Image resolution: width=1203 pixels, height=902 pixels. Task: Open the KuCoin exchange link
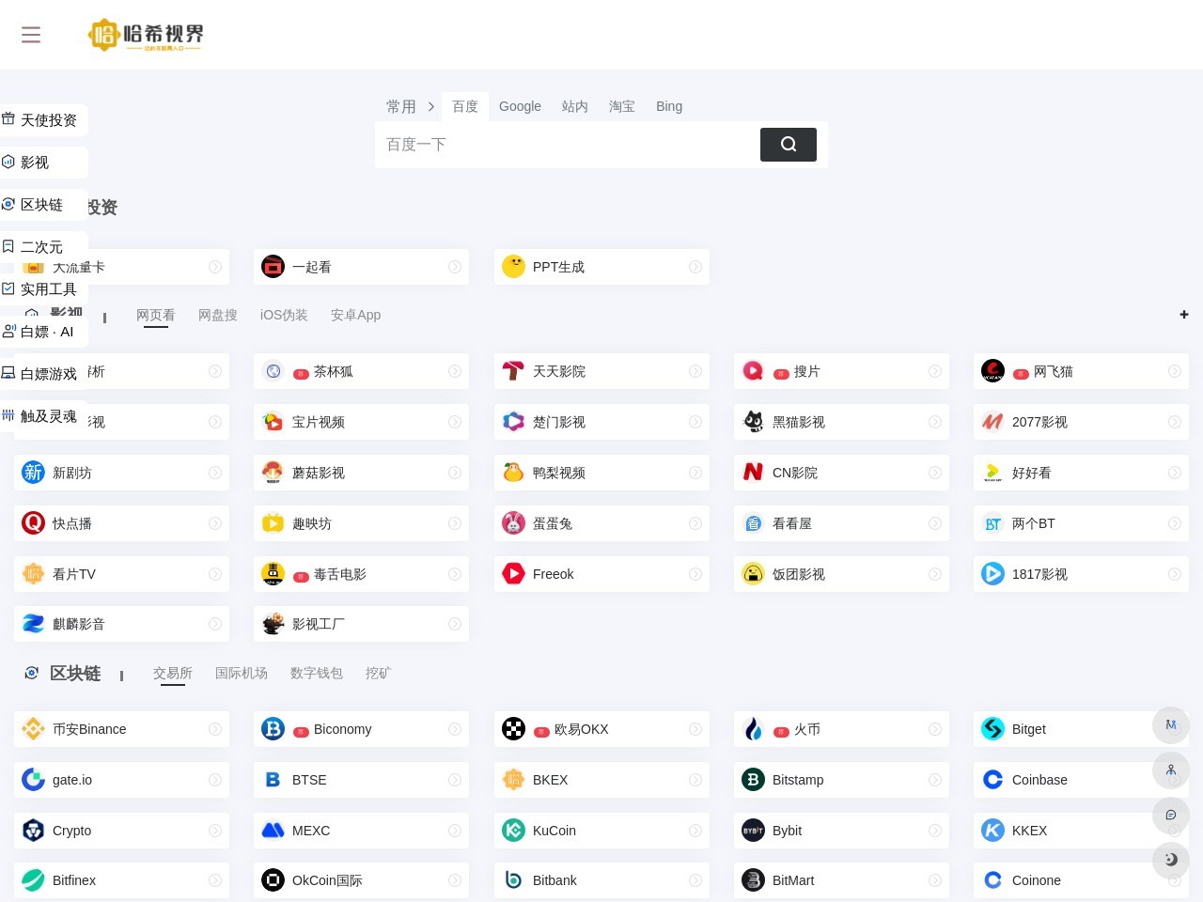554,831
